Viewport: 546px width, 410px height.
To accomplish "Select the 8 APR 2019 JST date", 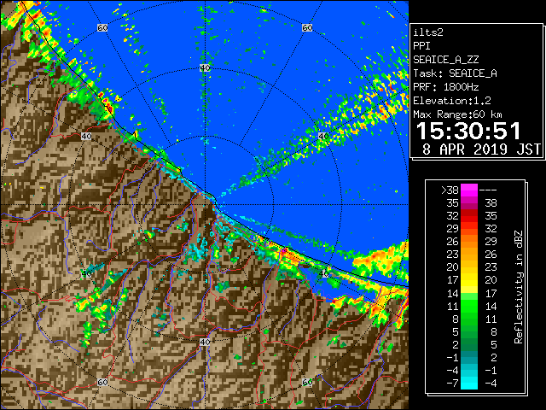I will point(481,149).
